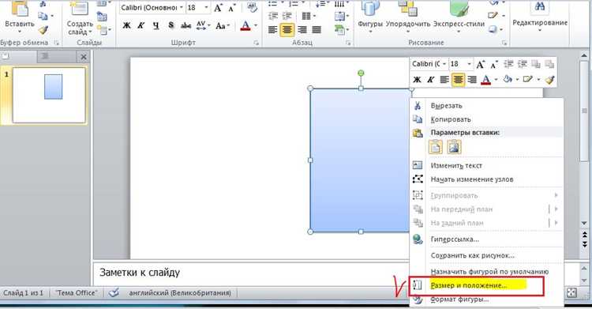Click the Создать слайд button
Viewport: 592px width, 309px height.
click(80, 18)
